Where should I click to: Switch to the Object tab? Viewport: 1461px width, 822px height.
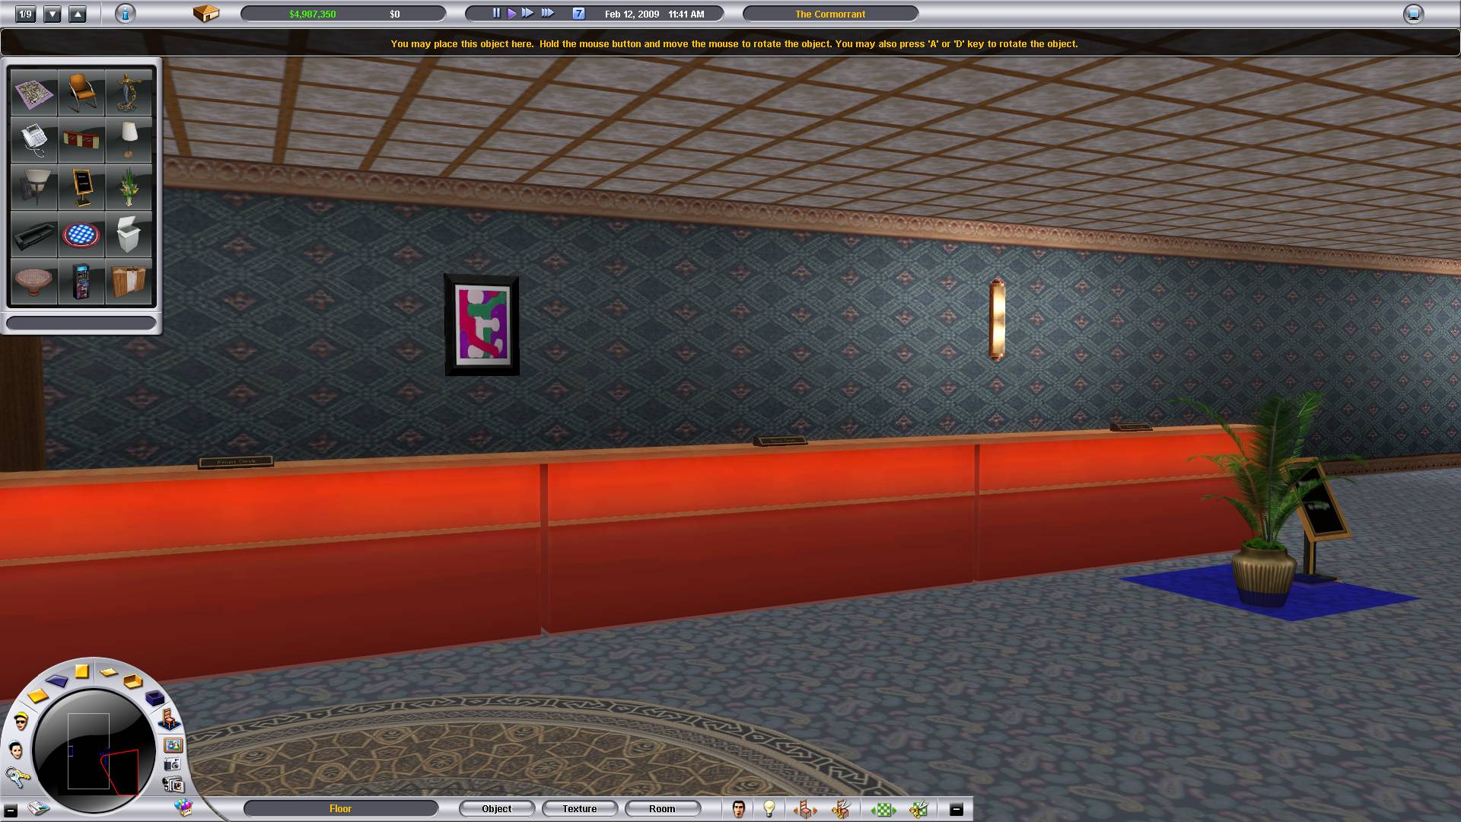point(496,808)
